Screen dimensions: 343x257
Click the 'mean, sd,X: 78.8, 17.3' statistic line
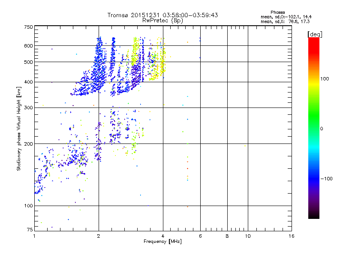tap(285, 21)
